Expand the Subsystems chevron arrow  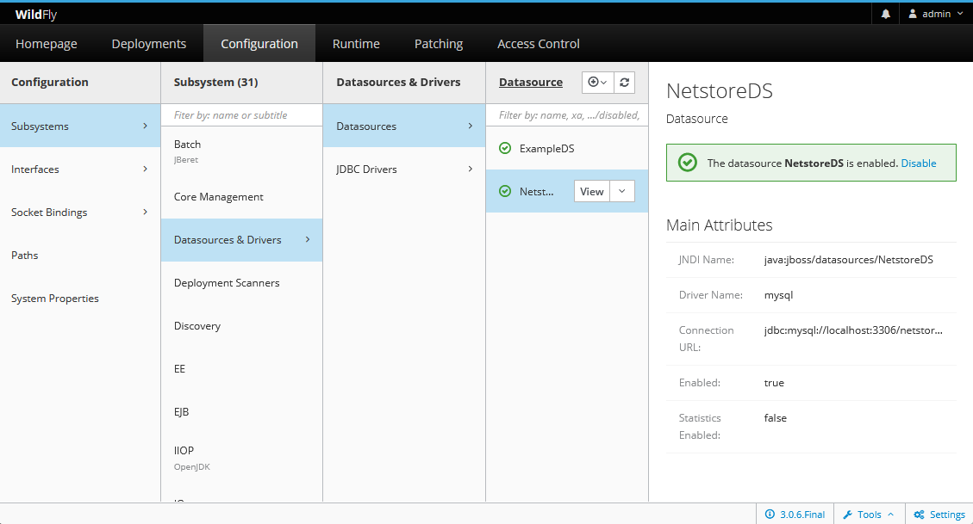(145, 126)
